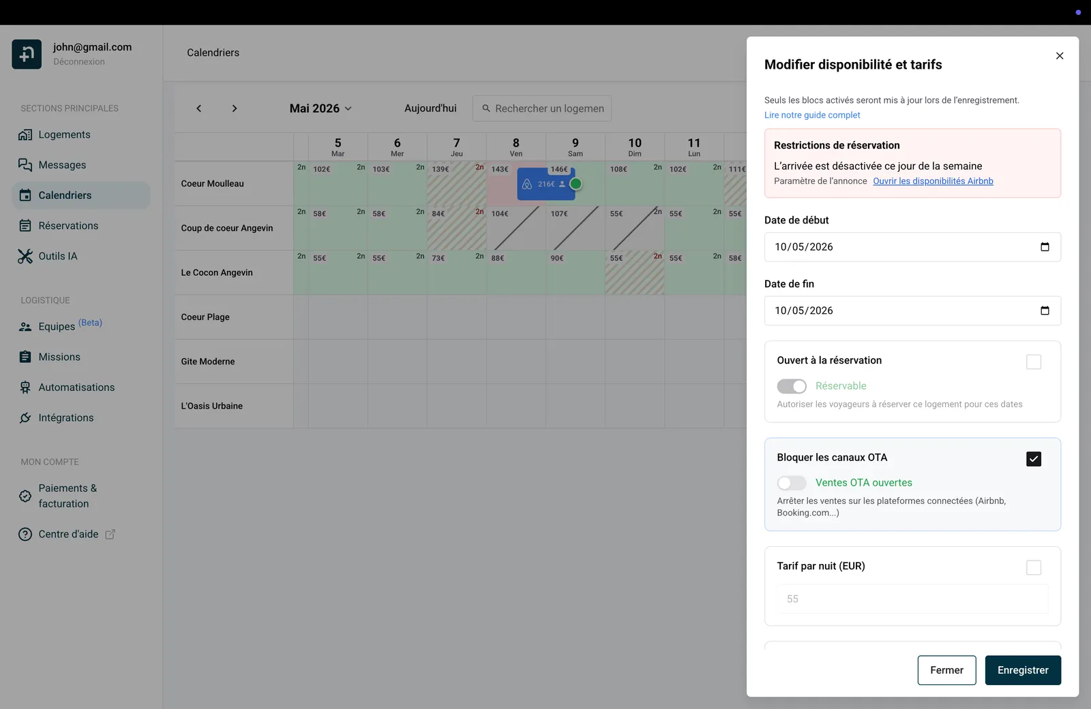Select Calendriers in the sidebar

[x=81, y=195]
